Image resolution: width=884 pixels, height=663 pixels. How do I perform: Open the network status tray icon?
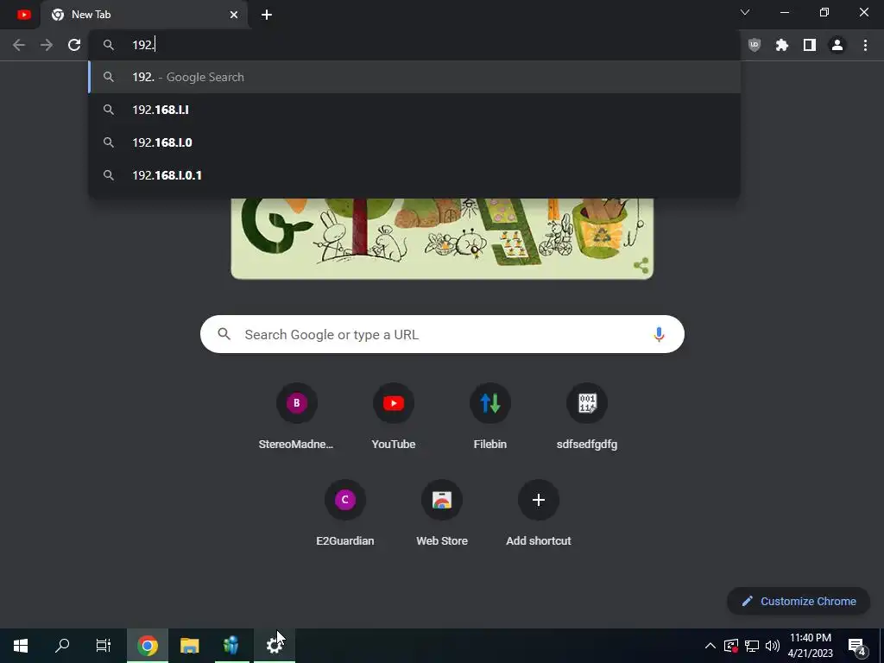click(752, 646)
